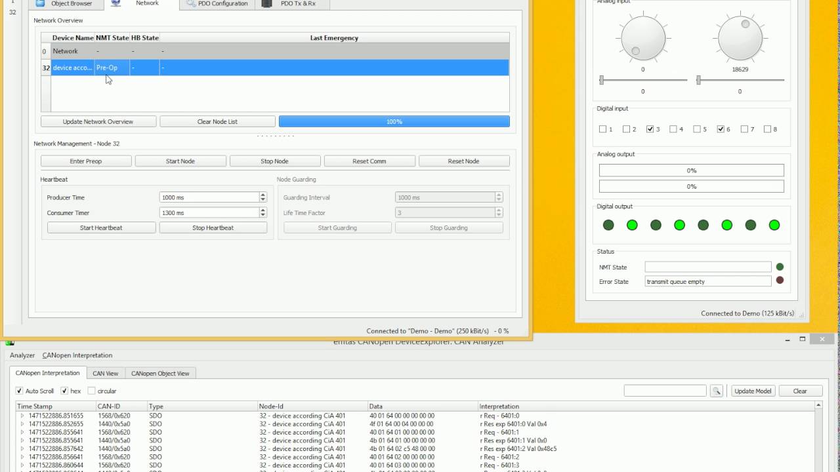The image size is (840, 472).
Task: Click the Stop Node button
Action: point(275,161)
